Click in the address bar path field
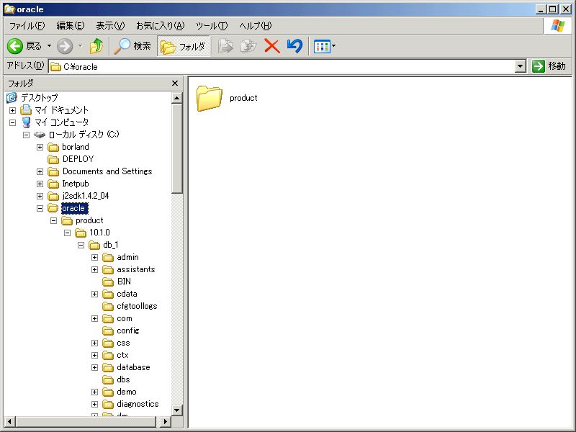576x432 pixels. (288, 66)
